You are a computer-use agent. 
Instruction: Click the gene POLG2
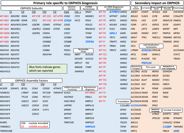click(x=89, y=25)
